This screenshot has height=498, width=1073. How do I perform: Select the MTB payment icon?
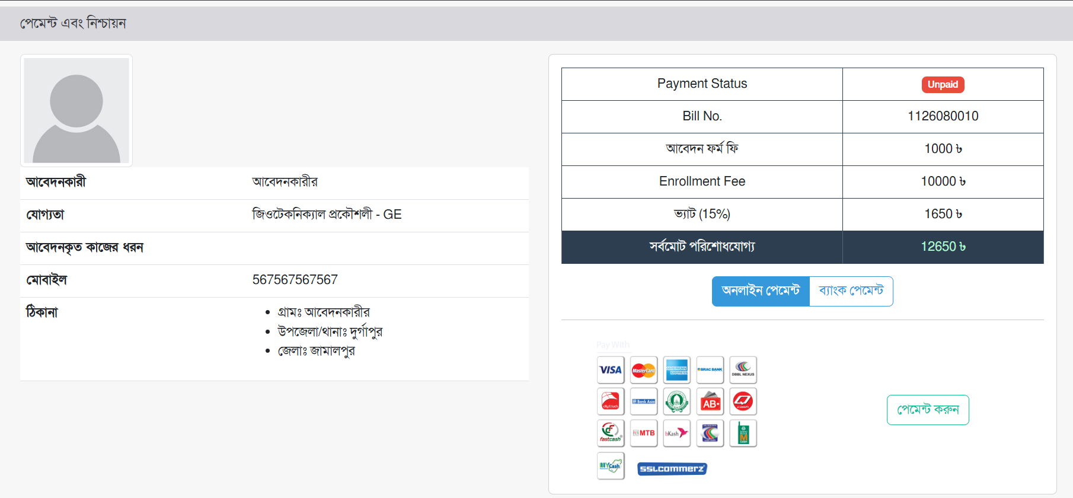[x=644, y=433]
